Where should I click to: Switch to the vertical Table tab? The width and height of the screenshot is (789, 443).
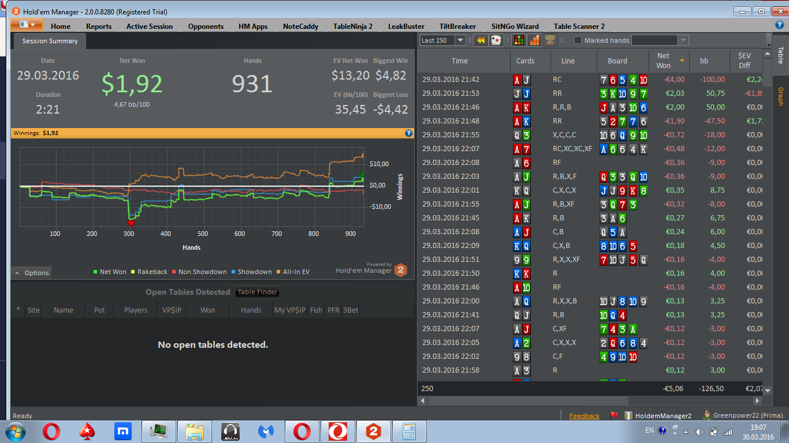coord(780,55)
